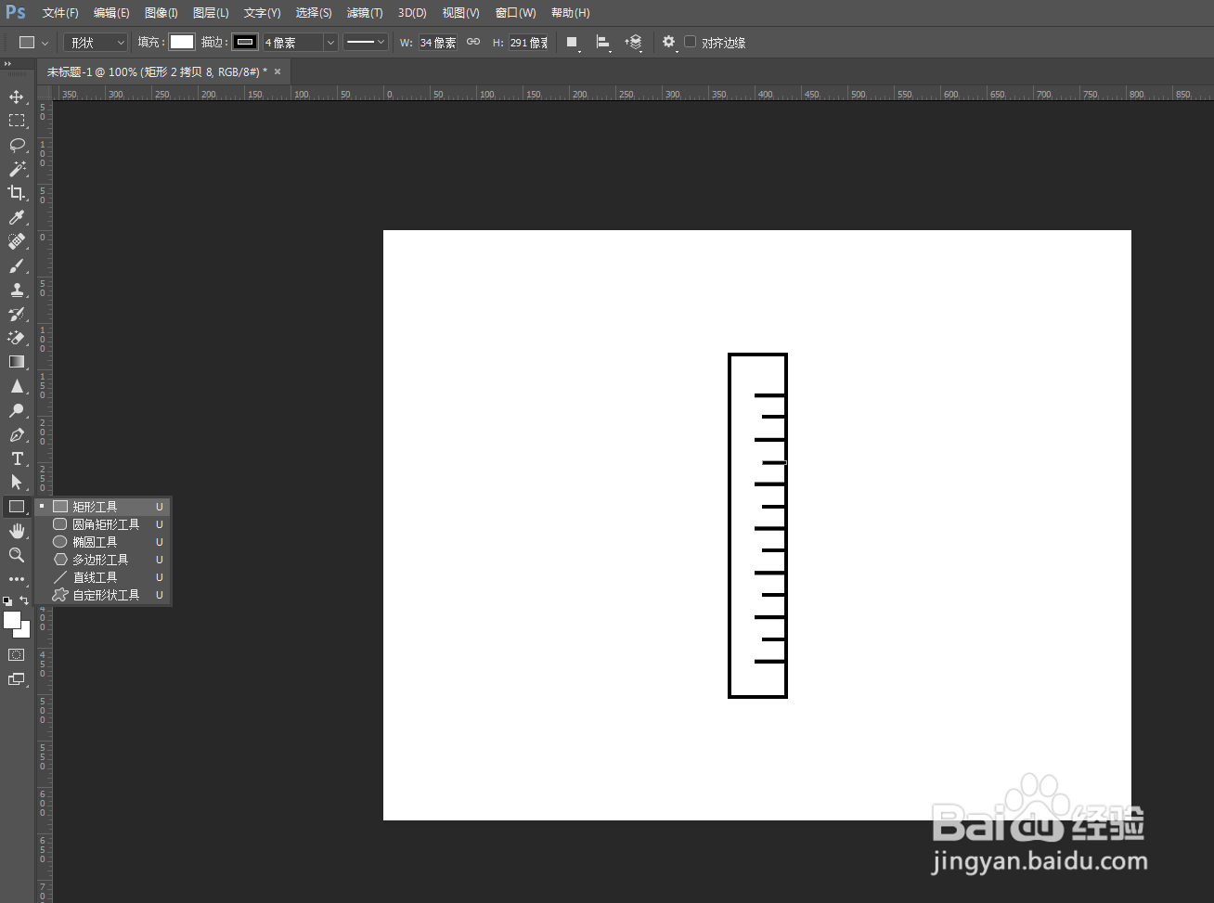Select the Lasso tool
1214x903 pixels.
17,145
